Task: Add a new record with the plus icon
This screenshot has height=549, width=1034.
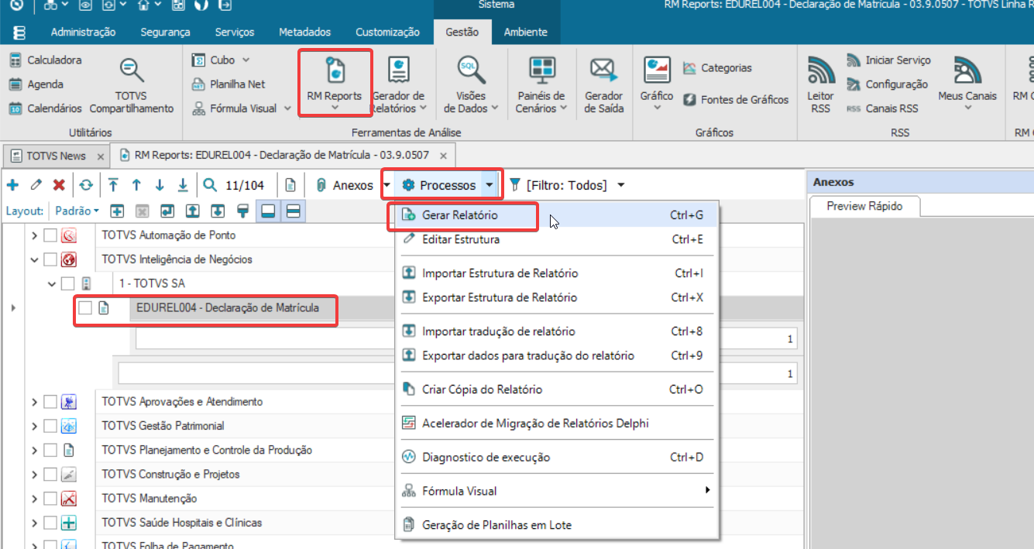Action: (12, 185)
